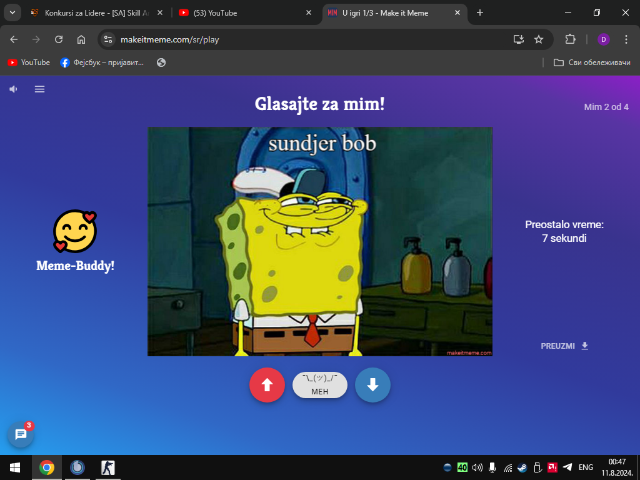Open the hamburger menu on the game page
Image resolution: width=640 pixels, height=480 pixels.
click(39, 89)
